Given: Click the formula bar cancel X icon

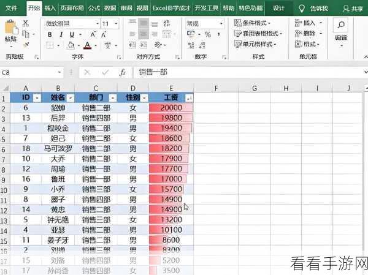Looking at the screenshot, I should 87,73.
